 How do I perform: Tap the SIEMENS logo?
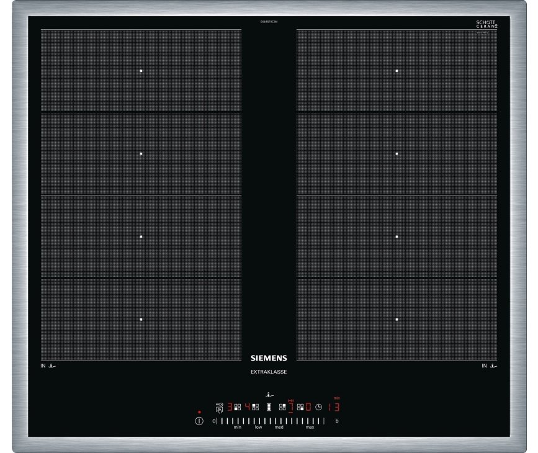click(x=269, y=358)
